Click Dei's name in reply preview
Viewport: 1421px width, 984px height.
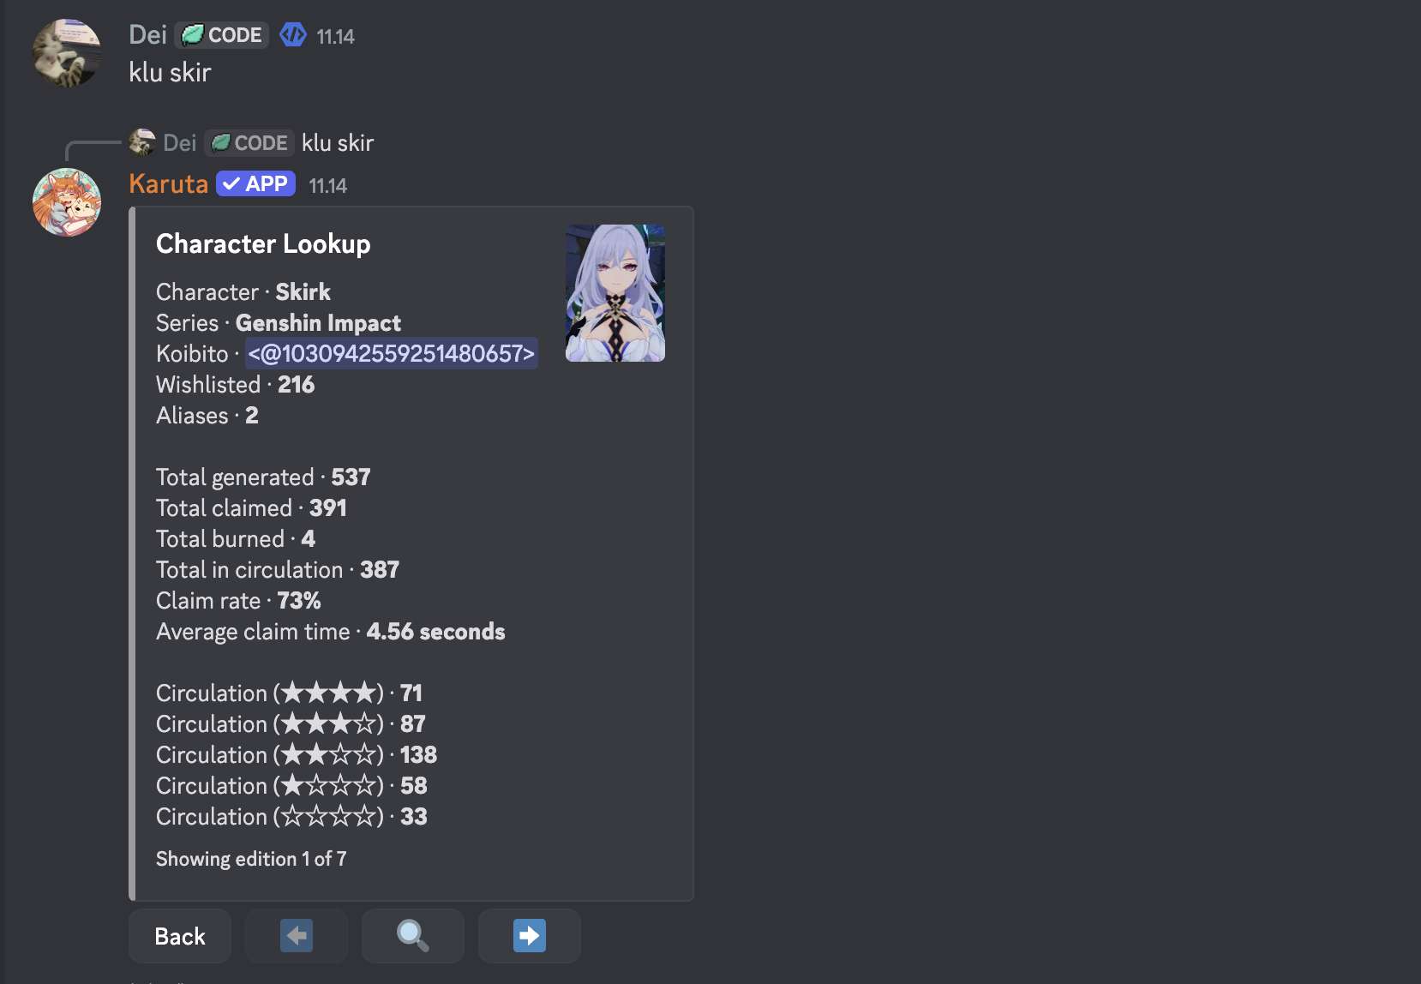[179, 143]
